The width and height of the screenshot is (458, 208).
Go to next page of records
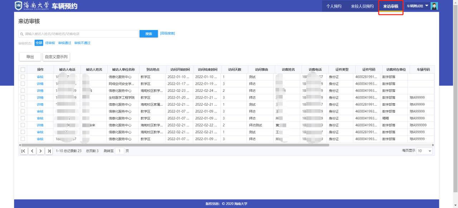(x=40, y=151)
